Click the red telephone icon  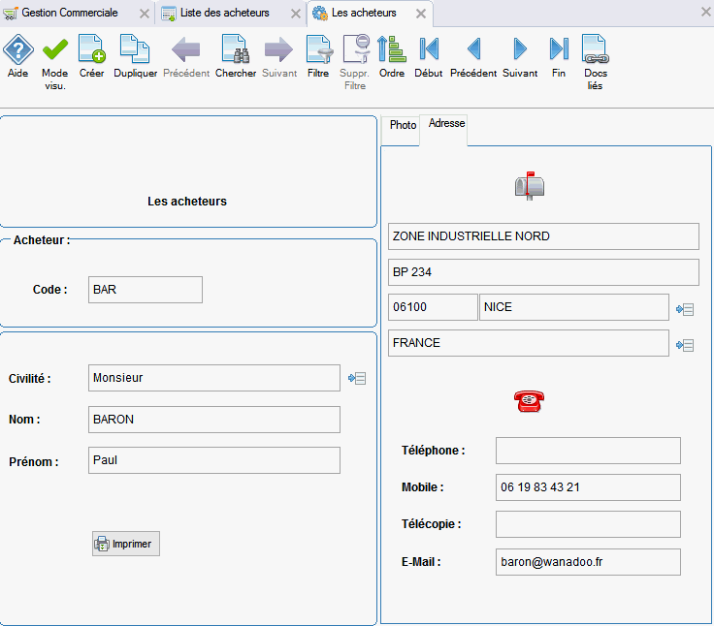coord(529,401)
